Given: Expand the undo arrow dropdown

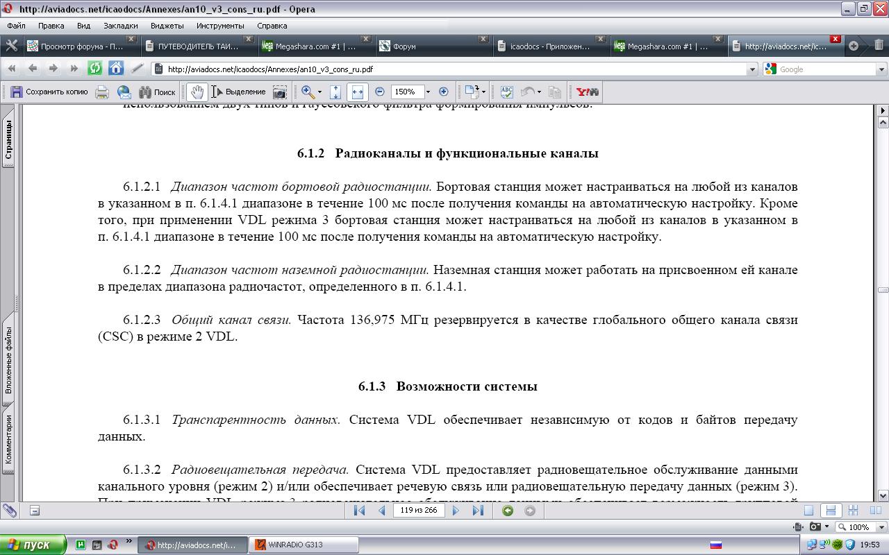Looking at the screenshot, I should coord(539,92).
